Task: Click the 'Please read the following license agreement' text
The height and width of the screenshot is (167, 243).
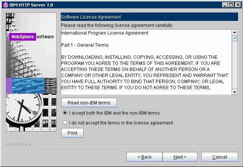Action: 117,25
